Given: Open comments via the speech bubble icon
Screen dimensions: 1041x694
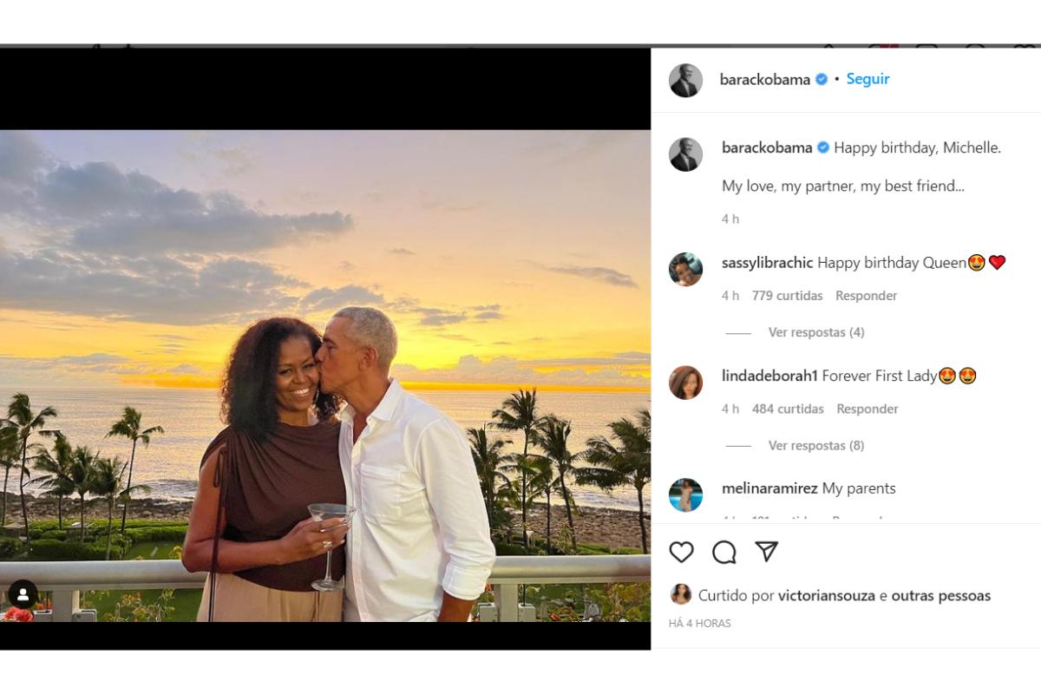Looking at the screenshot, I should tap(724, 552).
